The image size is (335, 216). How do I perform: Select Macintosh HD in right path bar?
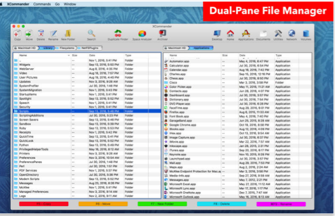[x=176, y=48]
